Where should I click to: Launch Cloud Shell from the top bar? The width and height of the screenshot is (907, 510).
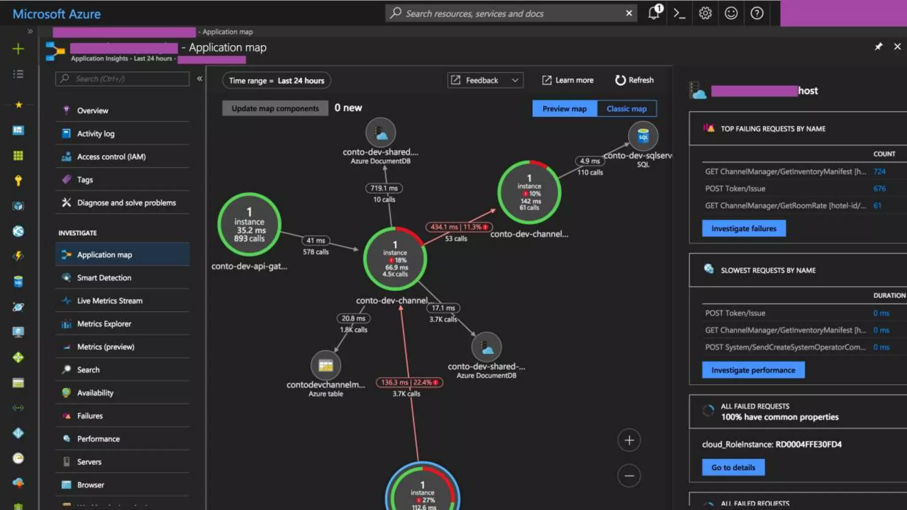679,13
